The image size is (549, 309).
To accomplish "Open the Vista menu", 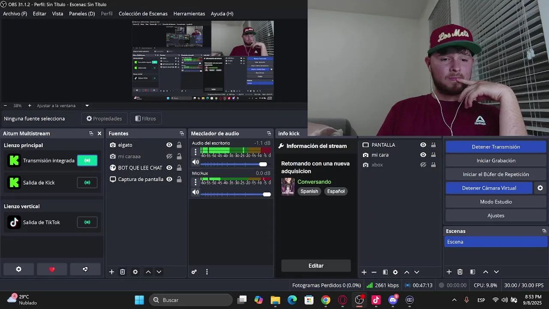I will point(57,14).
